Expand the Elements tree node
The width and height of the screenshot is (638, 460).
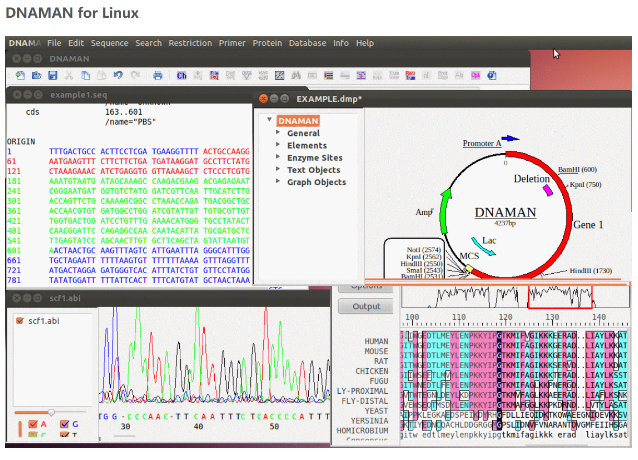pyautogui.click(x=279, y=145)
